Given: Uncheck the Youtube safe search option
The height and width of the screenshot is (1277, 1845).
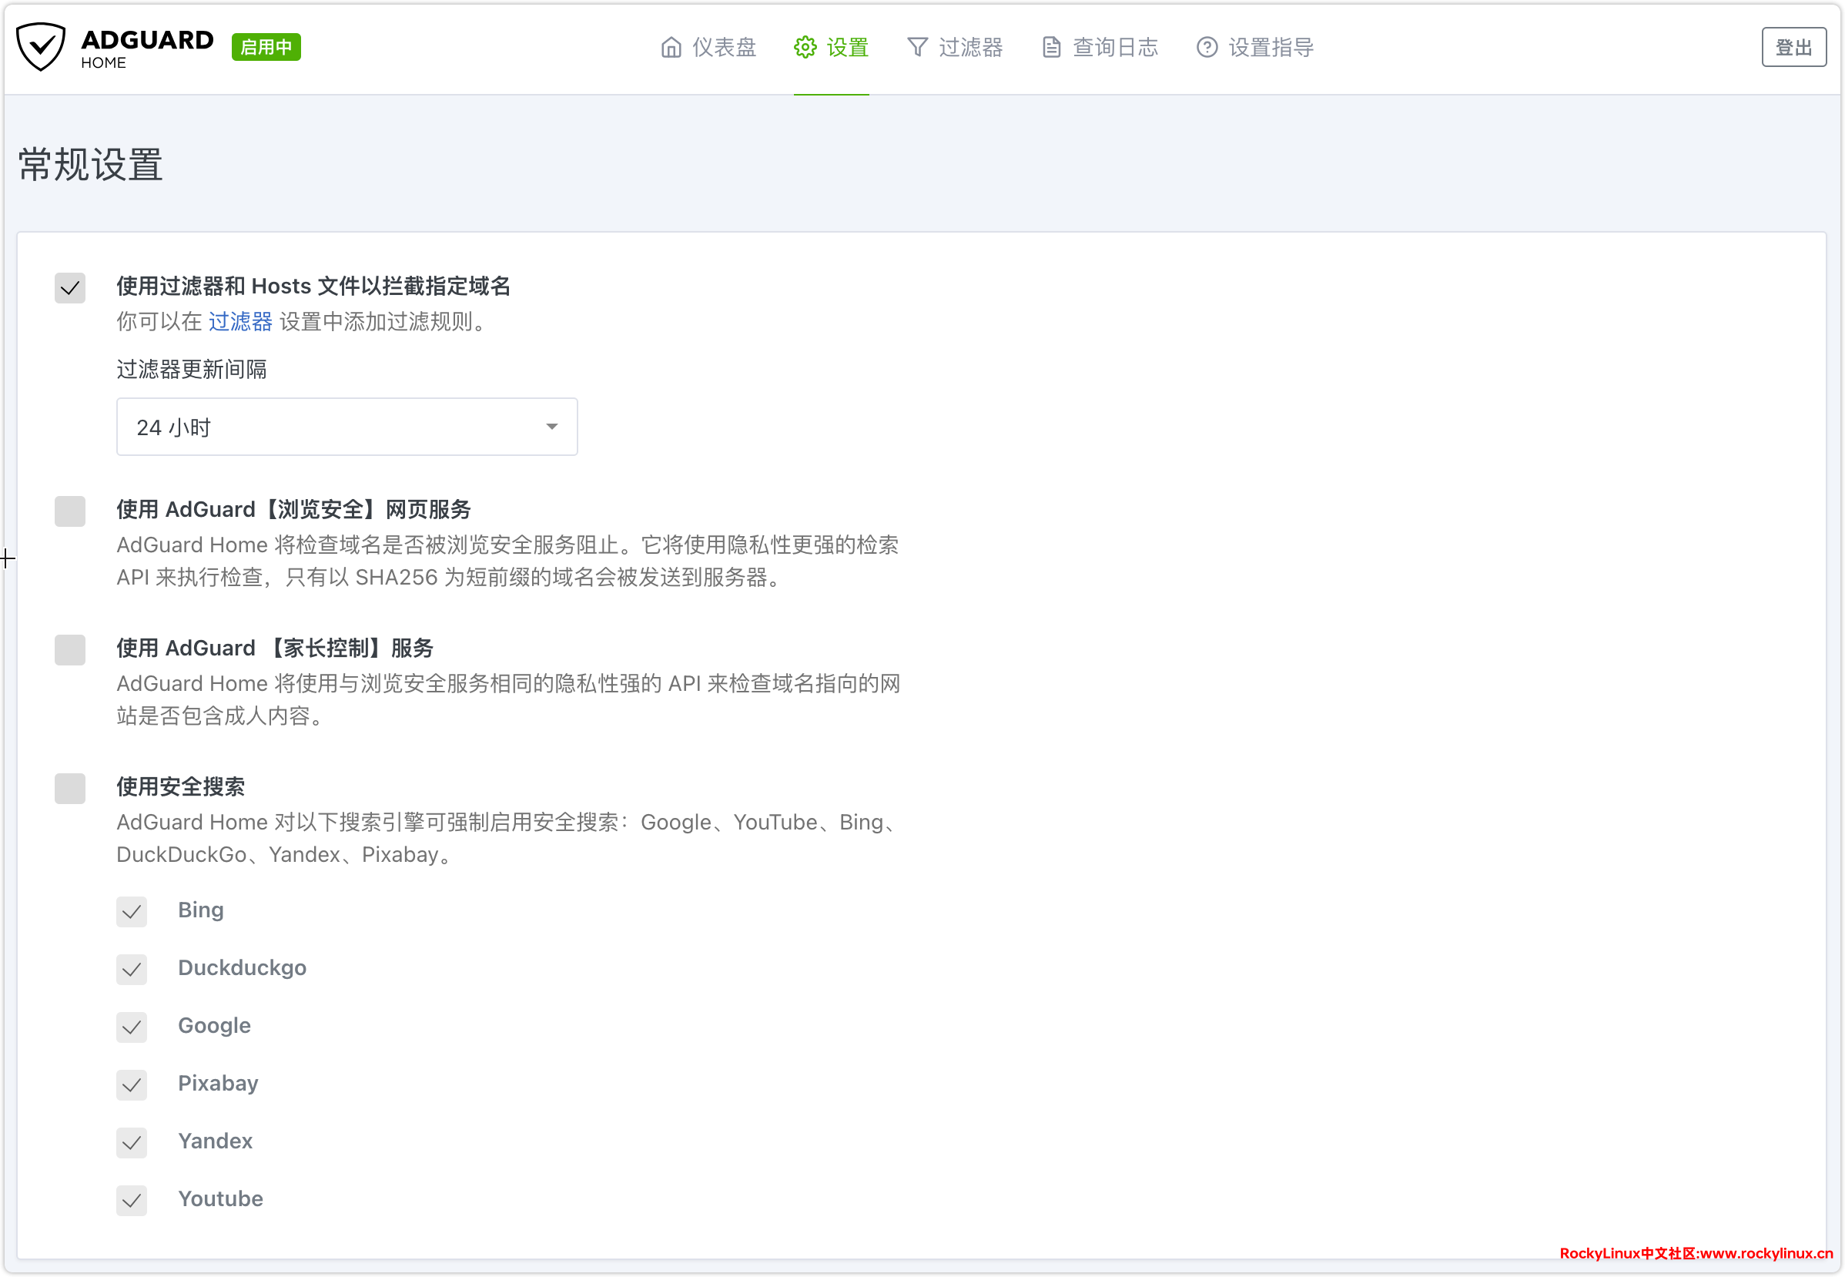Looking at the screenshot, I should point(131,1200).
